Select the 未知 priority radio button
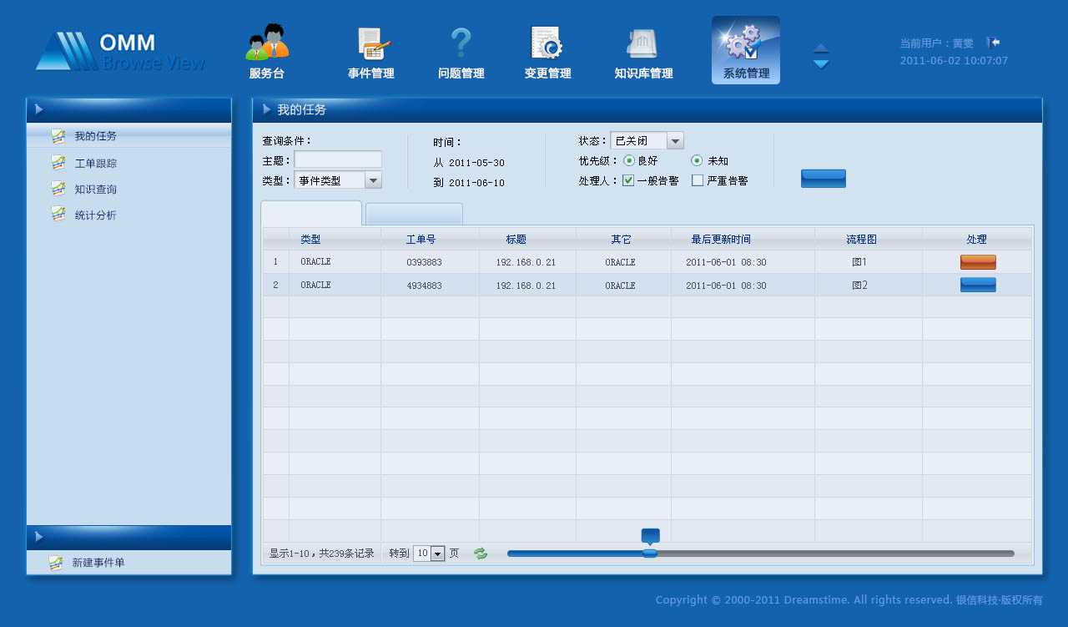The width and height of the screenshot is (1068, 627). pos(696,160)
